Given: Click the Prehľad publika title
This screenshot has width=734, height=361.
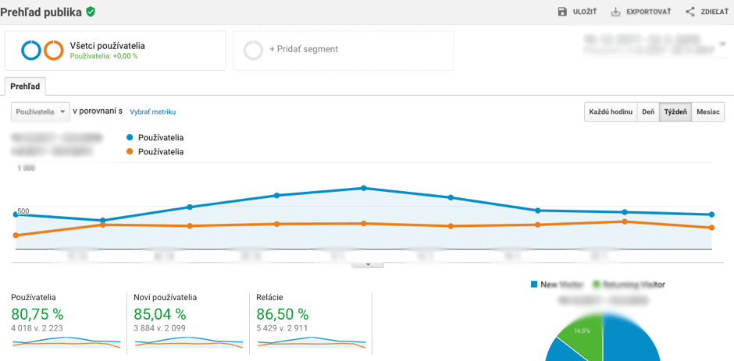Looking at the screenshot, I should click(41, 12).
